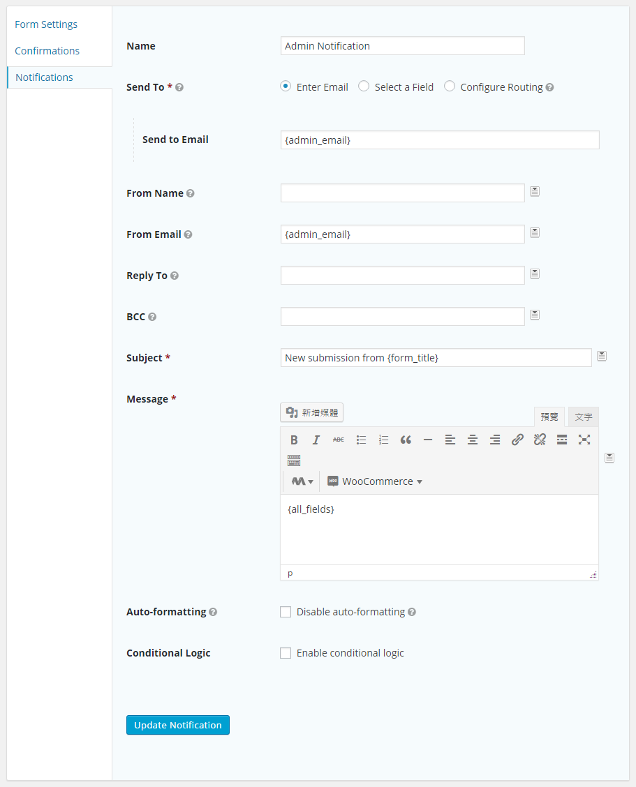Image resolution: width=636 pixels, height=787 pixels.
Task: Open merge tag list beside From Name
Action: (535, 191)
